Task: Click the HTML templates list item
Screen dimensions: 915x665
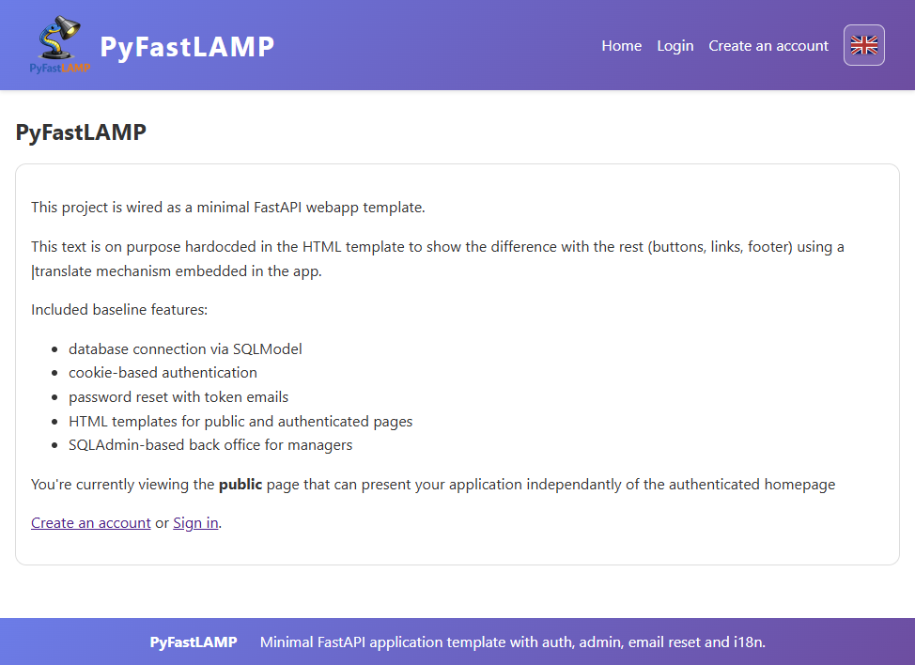Action: pos(240,422)
